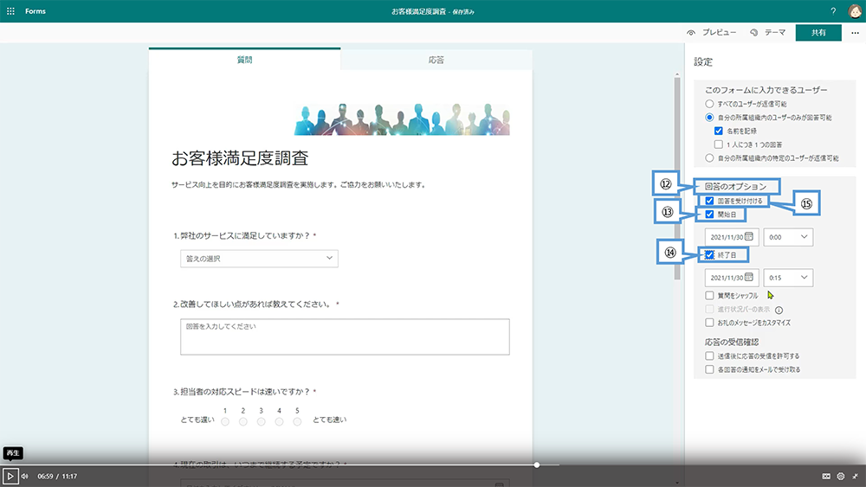Open the start time 0:00 dropdown
The width and height of the screenshot is (866, 487).
click(x=788, y=237)
